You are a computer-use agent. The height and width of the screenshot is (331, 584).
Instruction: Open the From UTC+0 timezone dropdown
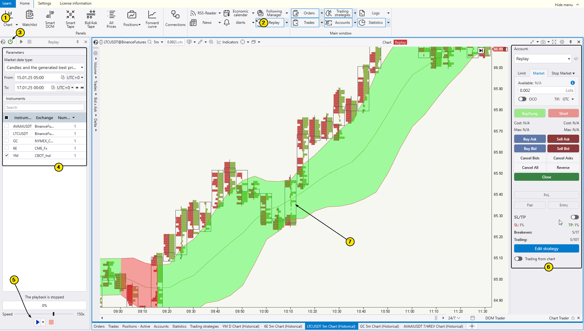click(75, 78)
